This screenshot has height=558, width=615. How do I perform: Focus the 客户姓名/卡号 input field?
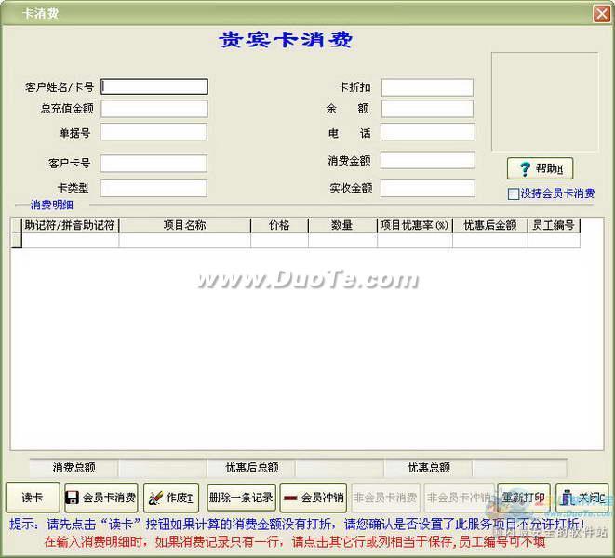[x=154, y=86]
